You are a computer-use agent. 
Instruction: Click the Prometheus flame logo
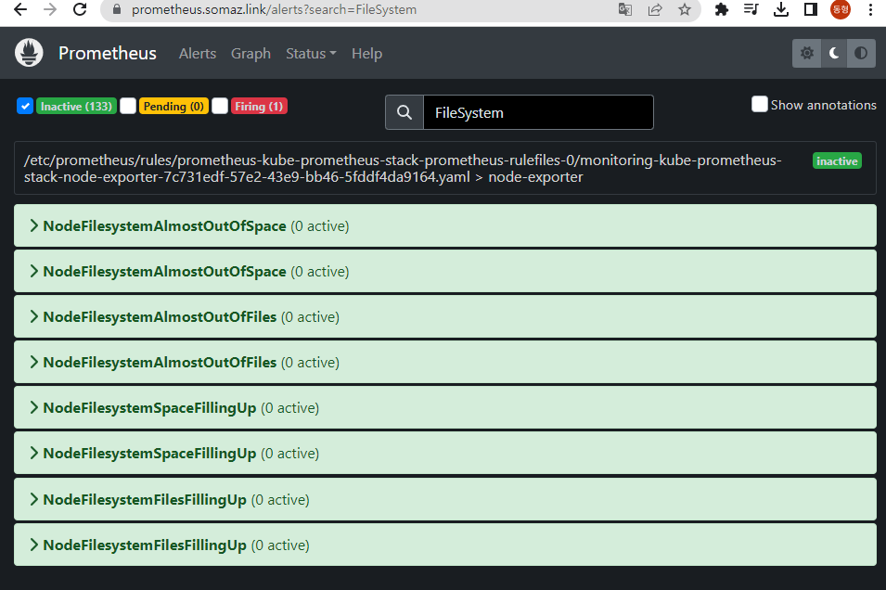pyautogui.click(x=29, y=53)
